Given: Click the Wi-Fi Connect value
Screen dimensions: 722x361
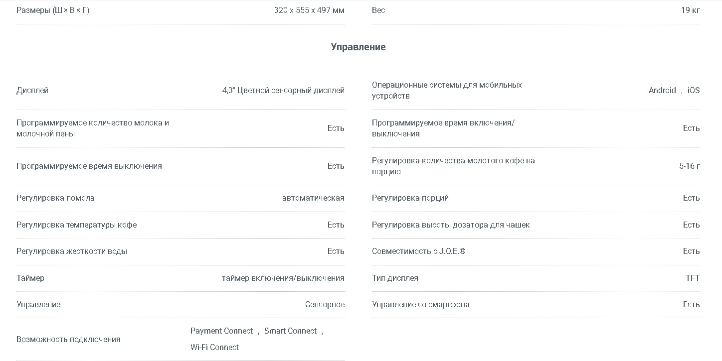Looking at the screenshot, I should pos(215,347).
